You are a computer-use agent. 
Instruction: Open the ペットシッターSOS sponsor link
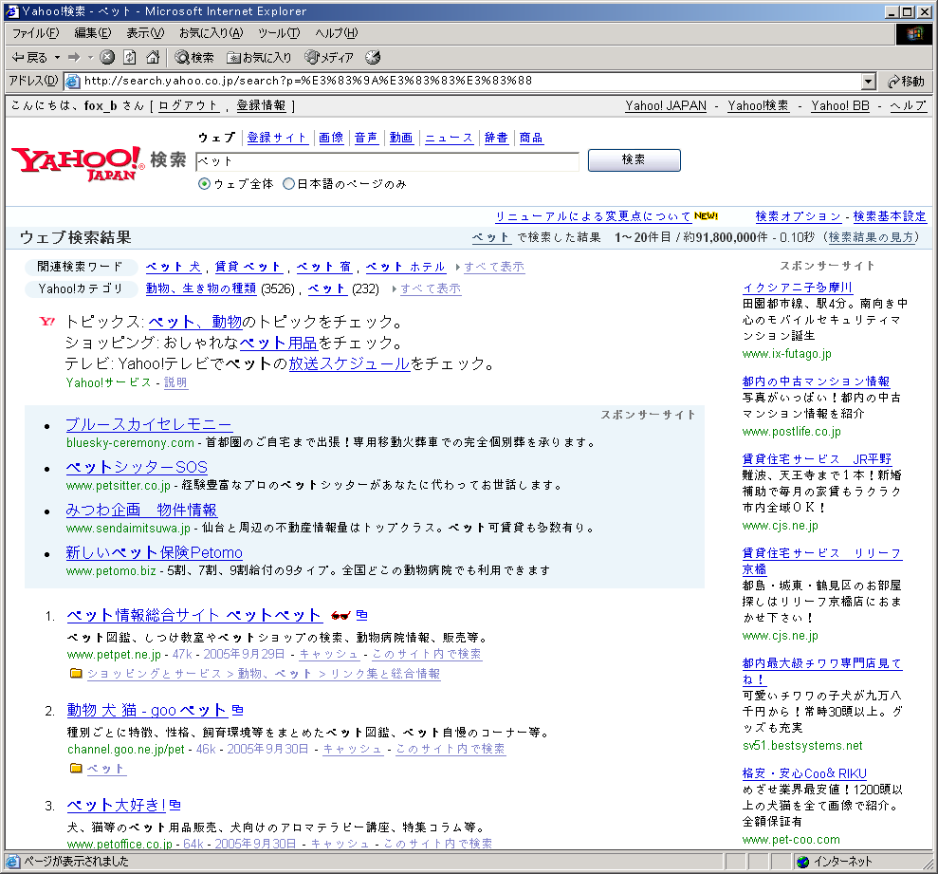click(x=136, y=467)
